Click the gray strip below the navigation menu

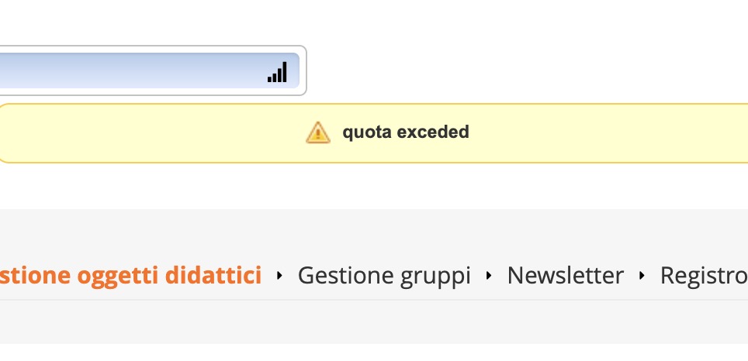(x=372, y=321)
